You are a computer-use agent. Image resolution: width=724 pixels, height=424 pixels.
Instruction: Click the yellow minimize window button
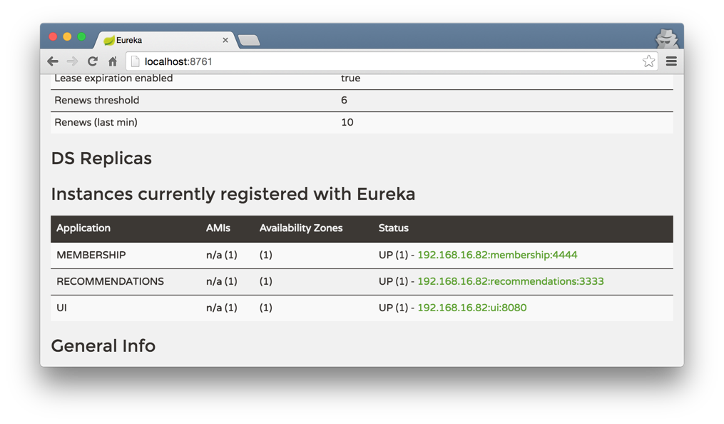click(68, 36)
